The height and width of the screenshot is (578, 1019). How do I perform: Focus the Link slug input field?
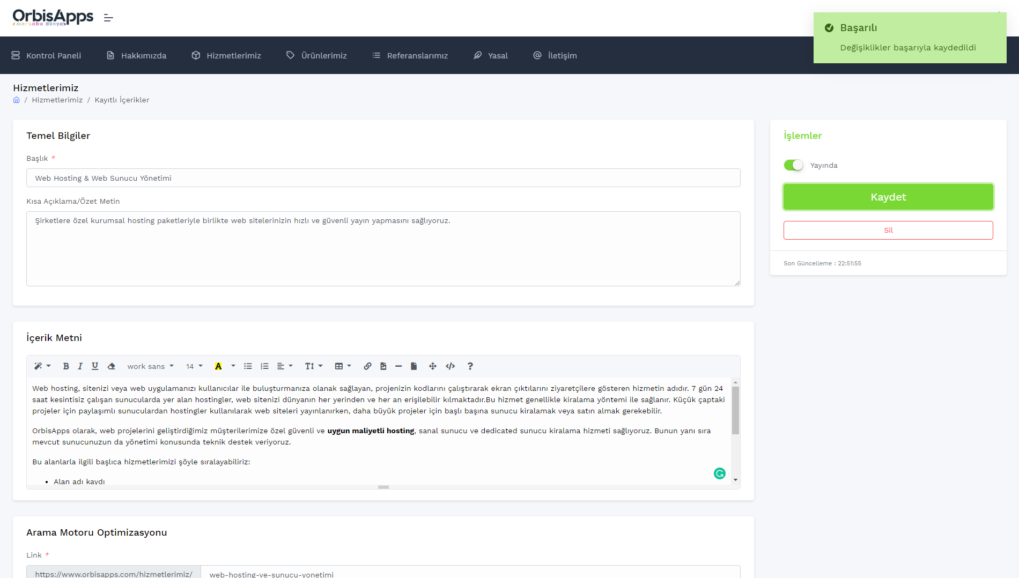470,573
